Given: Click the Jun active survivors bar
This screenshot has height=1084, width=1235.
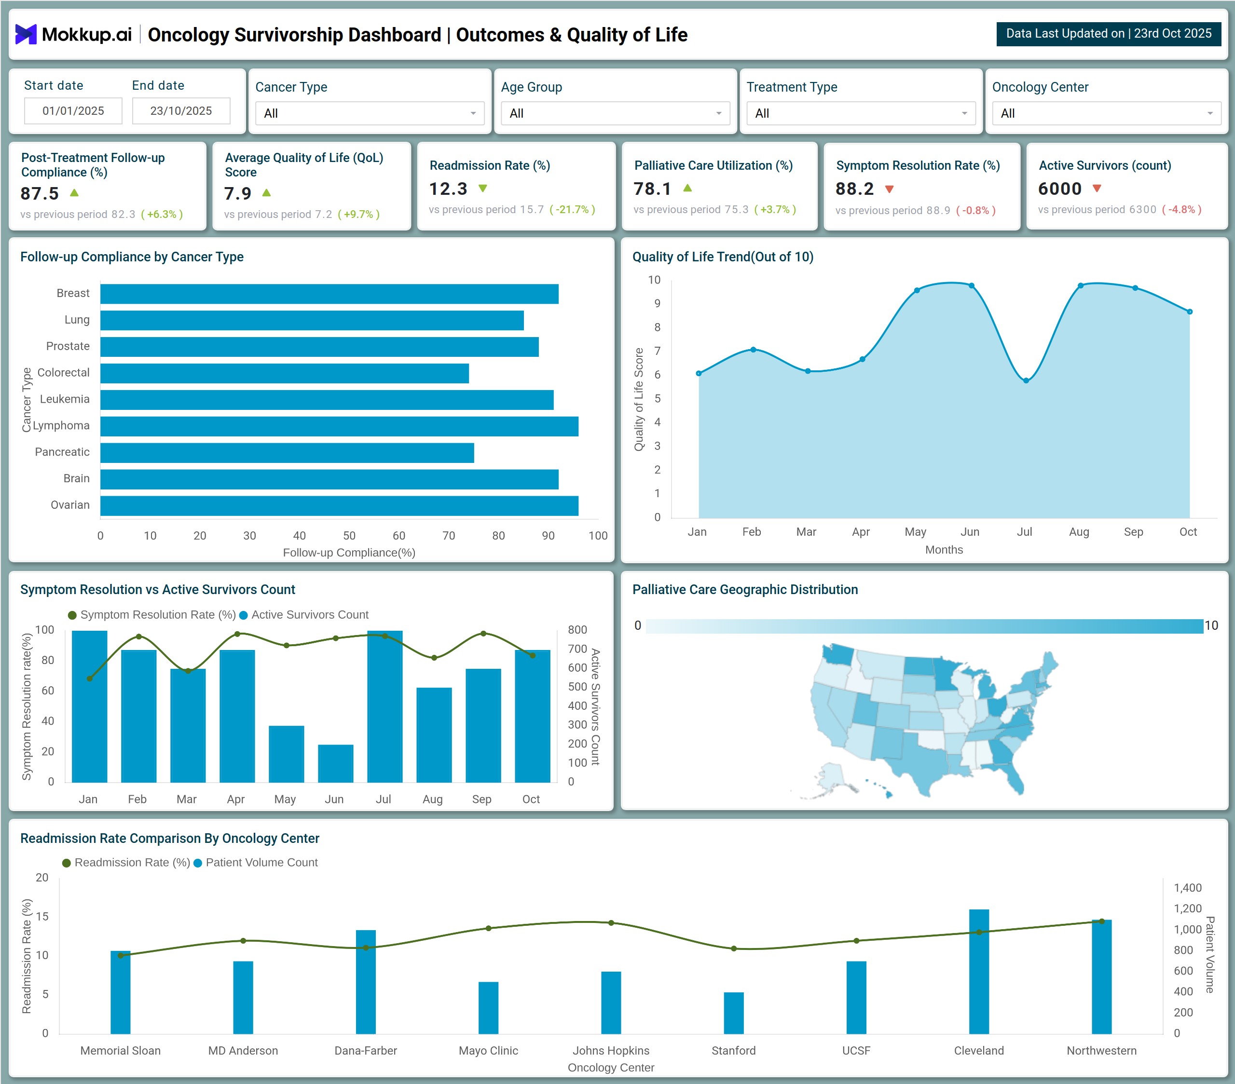Looking at the screenshot, I should [336, 763].
